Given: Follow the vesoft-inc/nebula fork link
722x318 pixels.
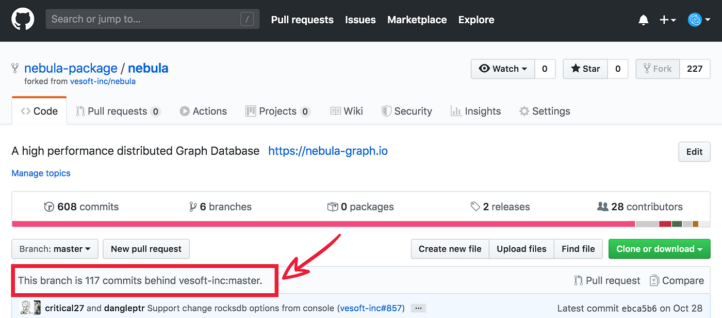Looking at the screenshot, I should [x=103, y=81].
